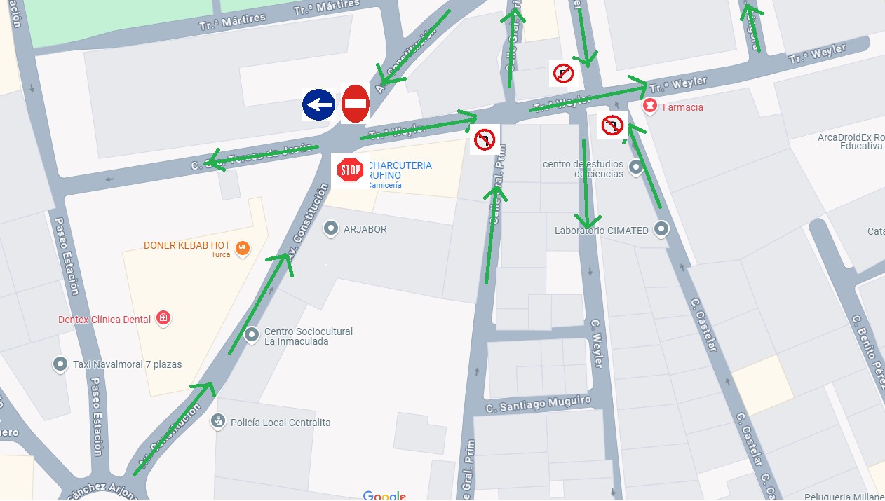Open the CHARCUTERIA RUFINO label
This screenshot has height=501, width=885.
(x=400, y=170)
